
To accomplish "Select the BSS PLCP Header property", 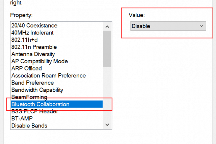I will (35, 111).
